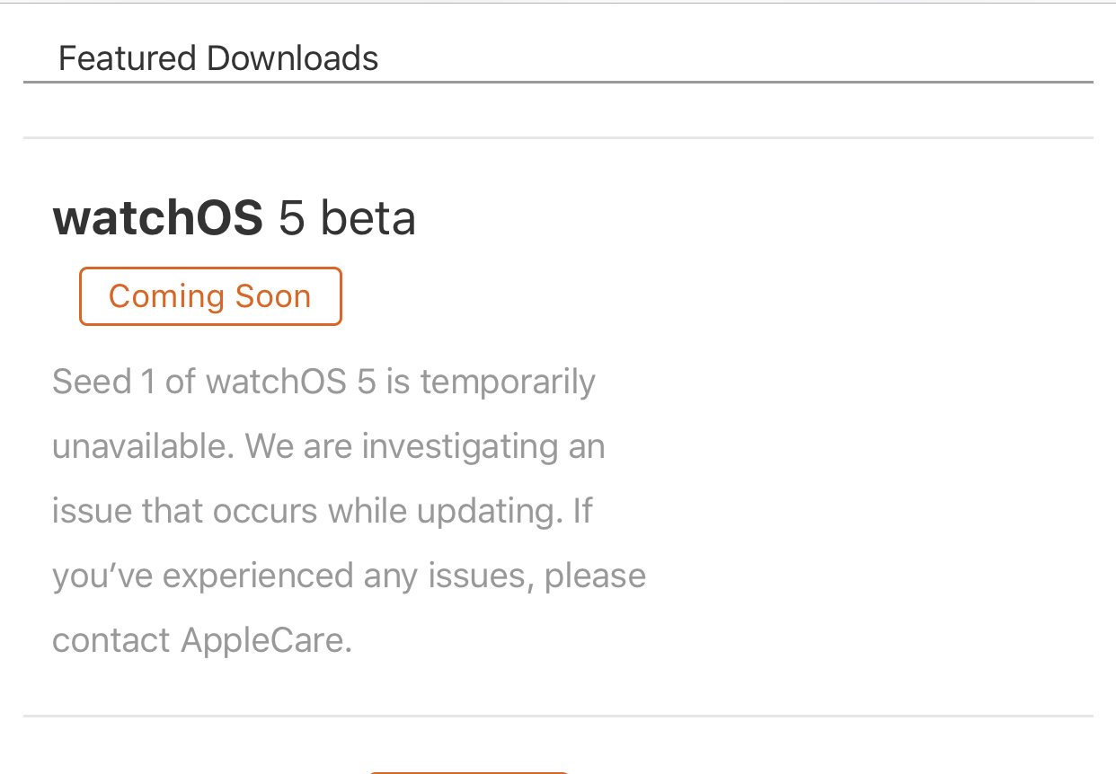Click the word 'temporarily' in the description
Viewport: 1116px width, 774px height.
(x=508, y=383)
